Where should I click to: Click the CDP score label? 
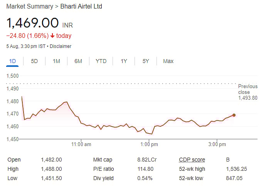tap(192, 160)
